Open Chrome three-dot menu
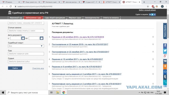Screen dimensions: 169x95 [166, 6]
